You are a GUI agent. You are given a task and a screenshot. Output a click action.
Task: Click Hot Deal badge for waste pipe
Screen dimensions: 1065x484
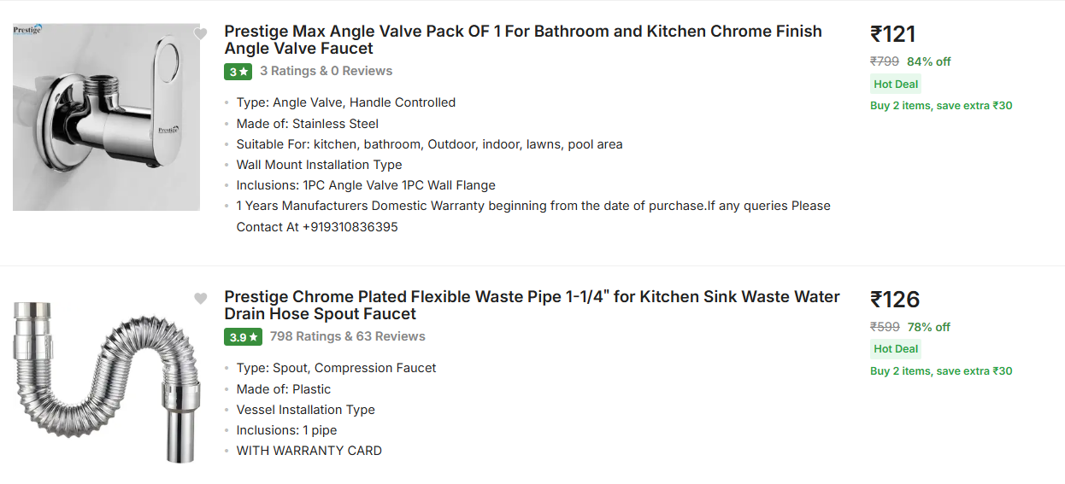(x=896, y=348)
